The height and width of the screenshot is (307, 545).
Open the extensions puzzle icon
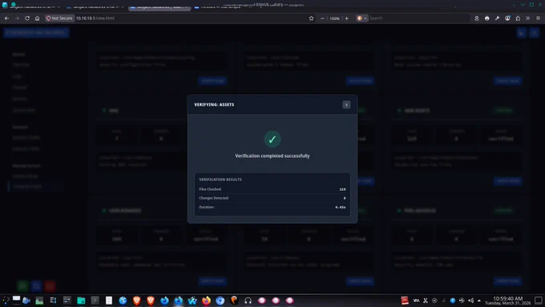tap(518, 18)
